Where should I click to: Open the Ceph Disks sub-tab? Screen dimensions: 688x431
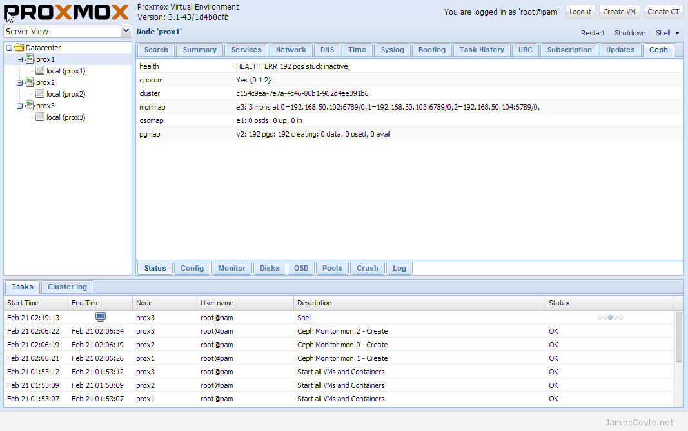pos(270,268)
